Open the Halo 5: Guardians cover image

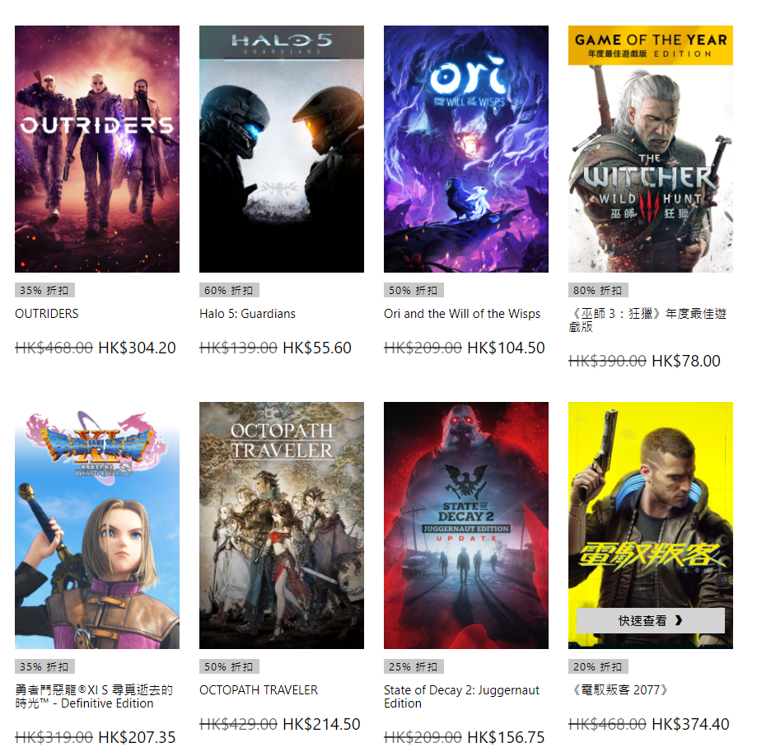(x=282, y=149)
